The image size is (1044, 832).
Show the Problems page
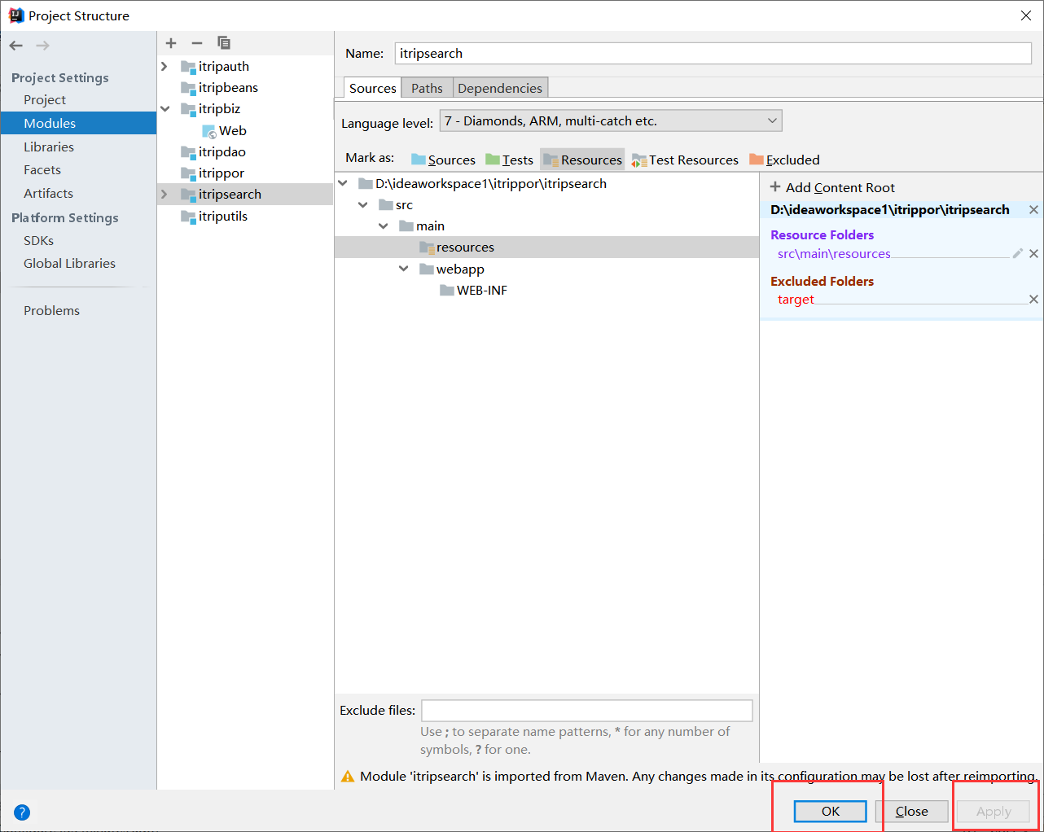tap(52, 311)
